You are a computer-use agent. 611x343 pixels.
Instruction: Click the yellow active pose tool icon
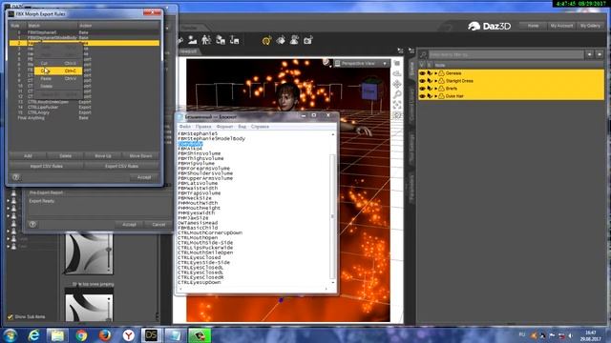click(267, 40)
